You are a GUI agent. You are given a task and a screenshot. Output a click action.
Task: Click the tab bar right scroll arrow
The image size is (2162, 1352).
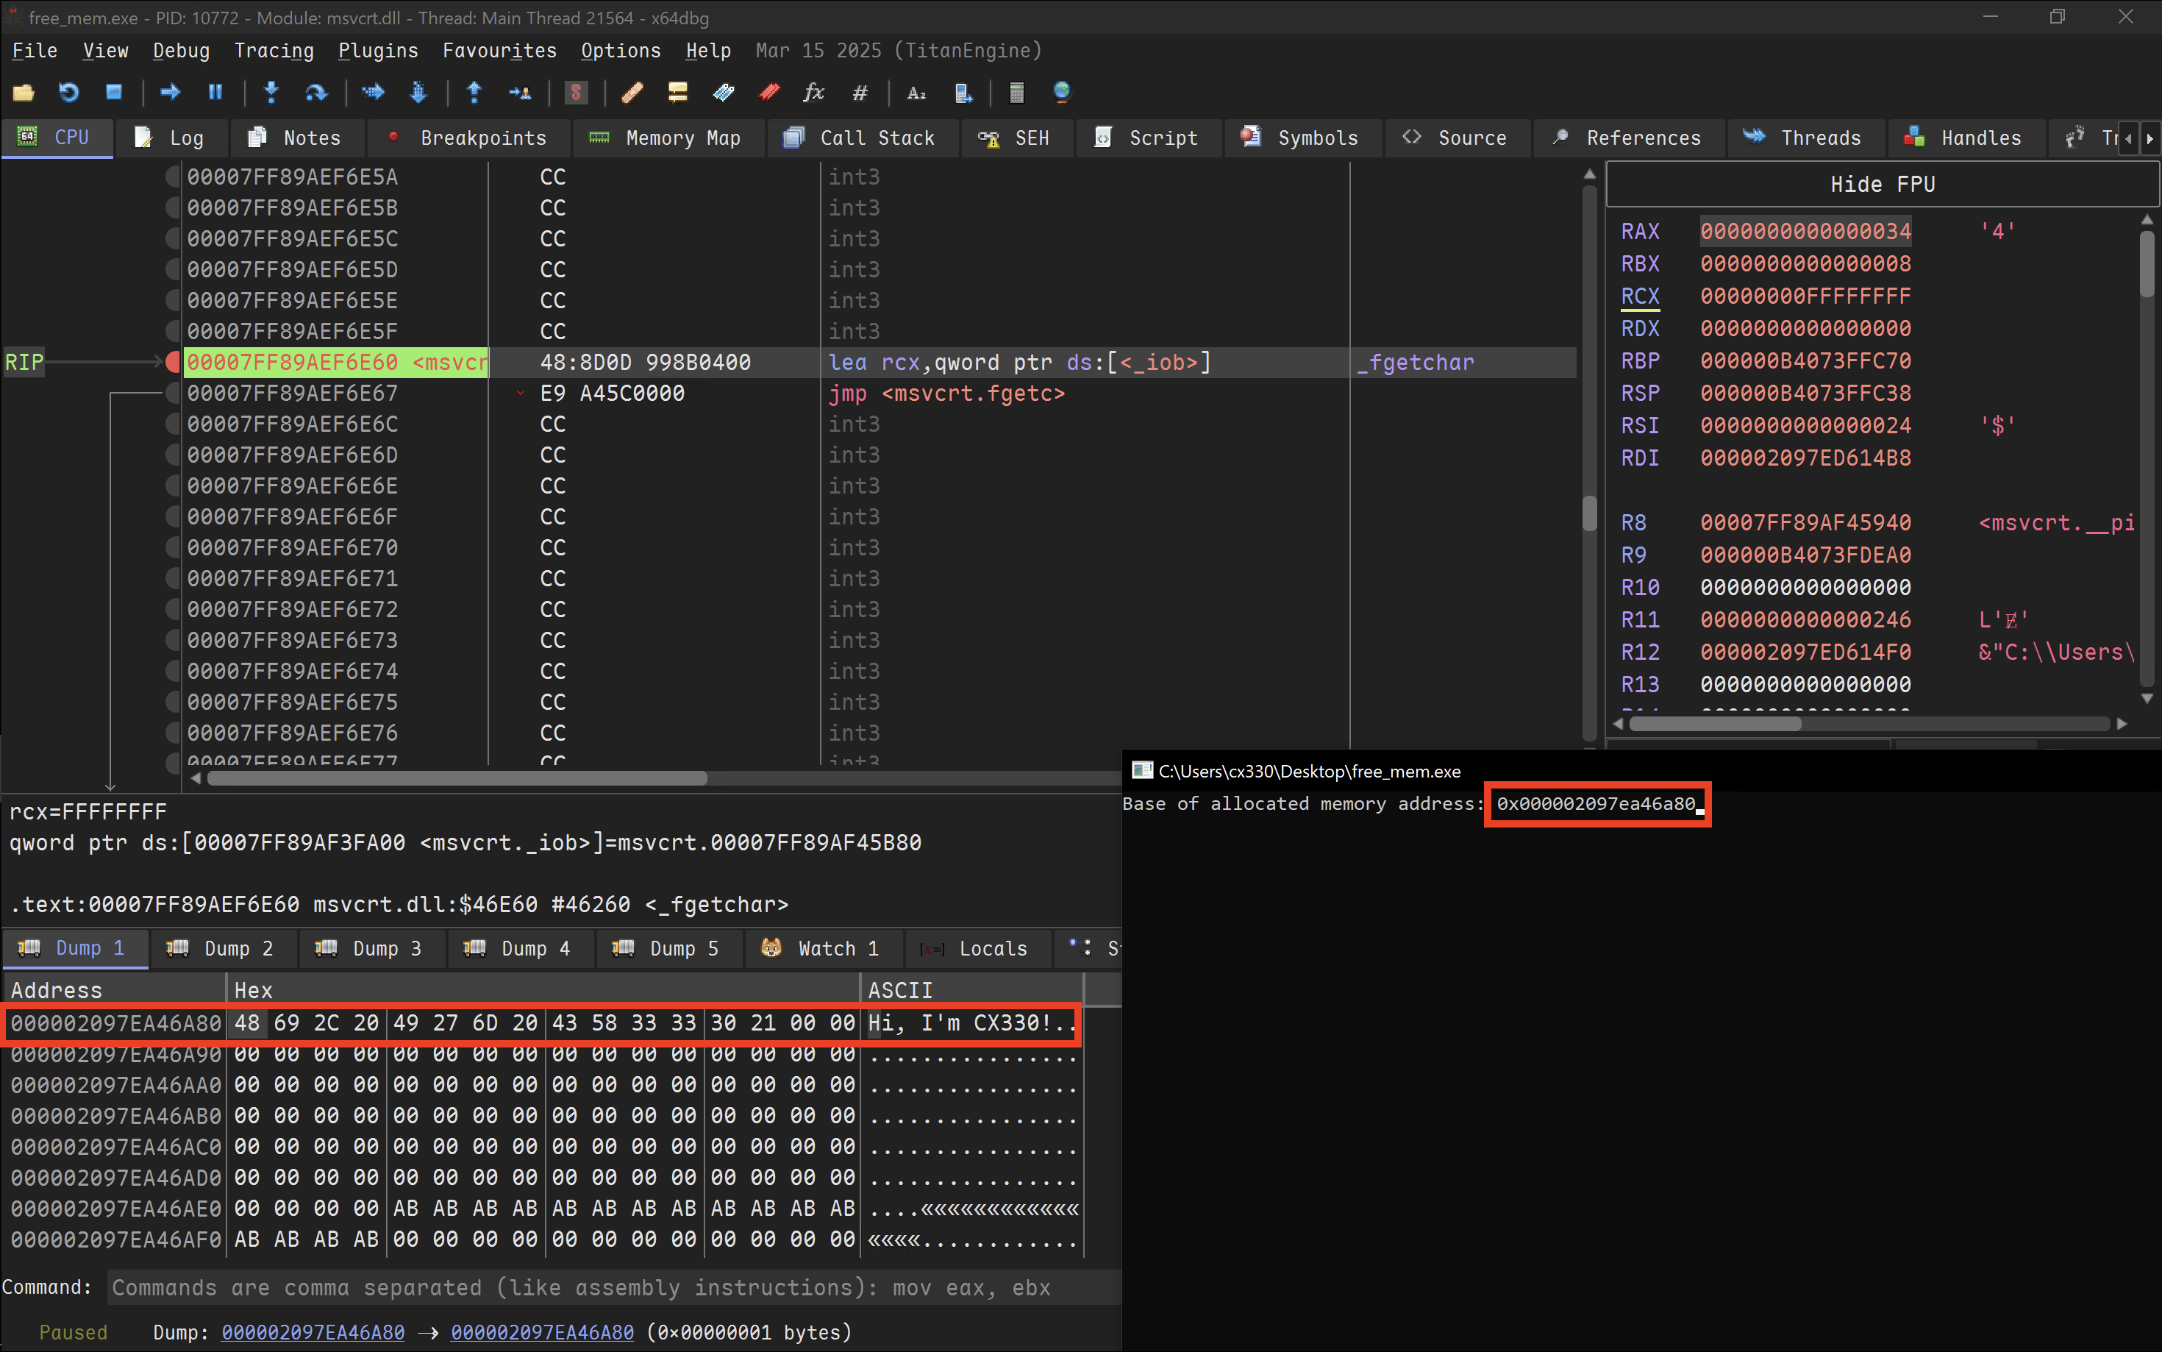(x=2149, y=138)
